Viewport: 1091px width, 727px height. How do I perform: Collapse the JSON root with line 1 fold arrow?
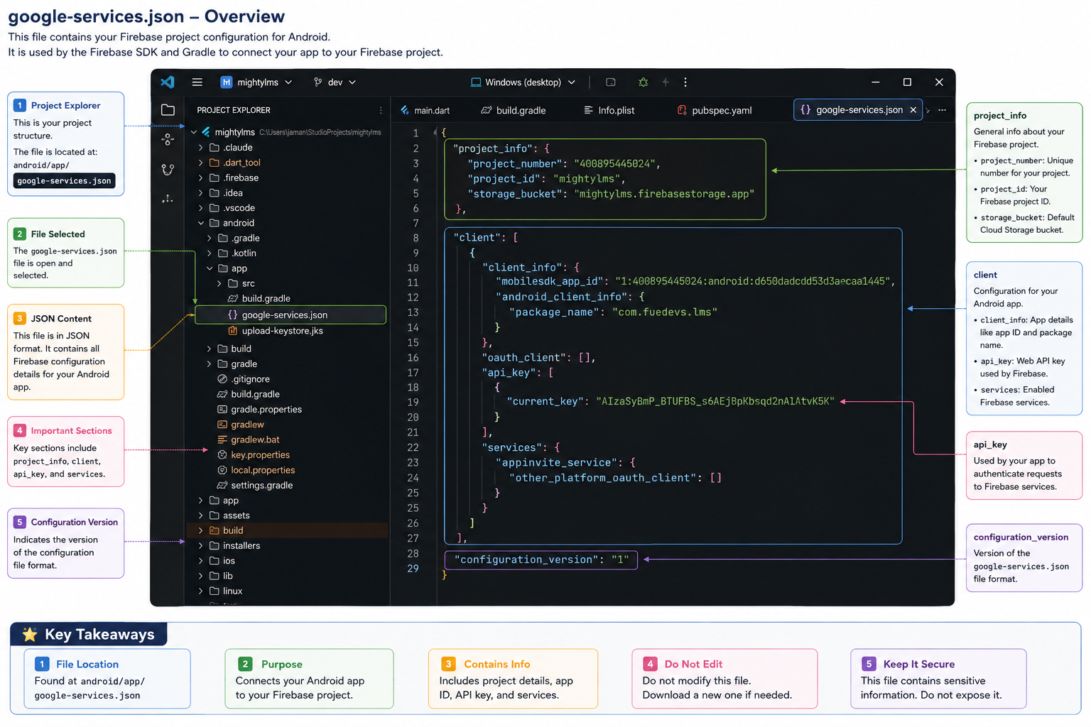(x=435, y=133)
